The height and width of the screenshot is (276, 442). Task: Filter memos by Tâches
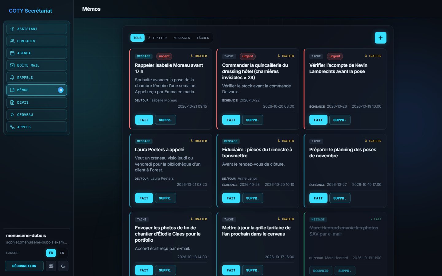(x=203, y=38)
